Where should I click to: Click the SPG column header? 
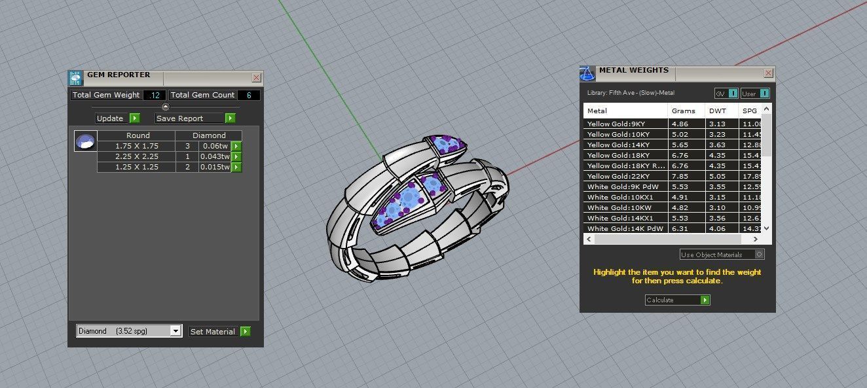pyautogui.click(x=750, y=111)
